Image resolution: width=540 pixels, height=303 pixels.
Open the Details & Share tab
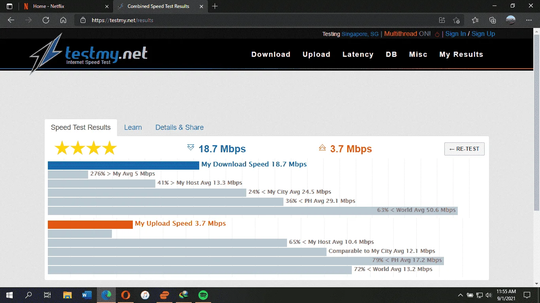tap(179, 127)
